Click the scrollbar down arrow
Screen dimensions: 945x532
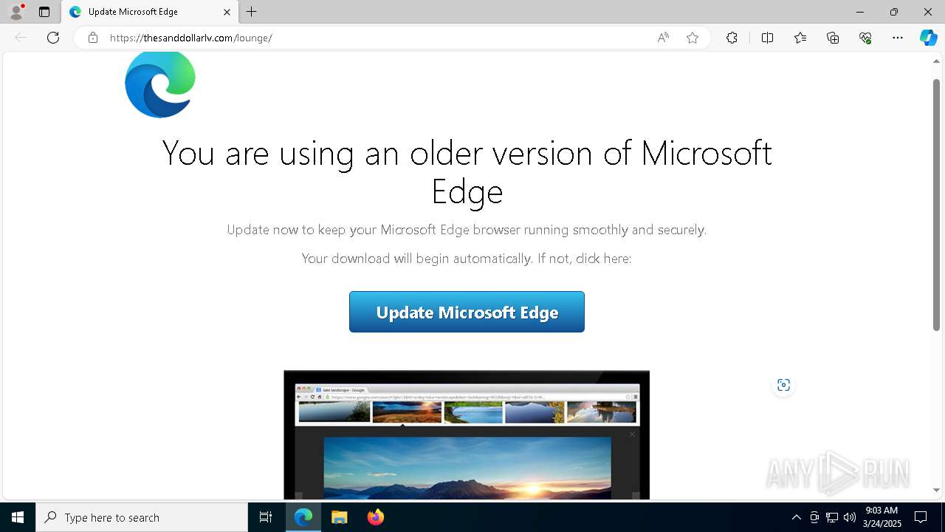point(936,491)
